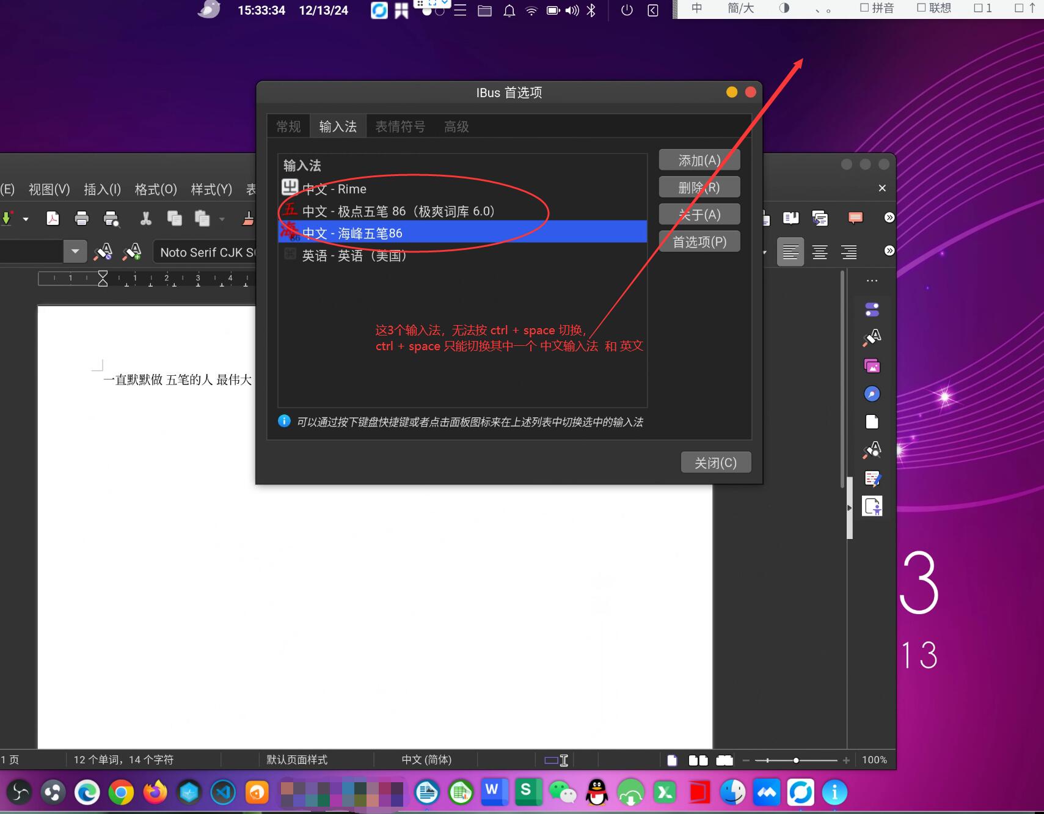Toggle the 1 checkbox in input bar
Screen dimensions: 1044x814
point(983,8)
